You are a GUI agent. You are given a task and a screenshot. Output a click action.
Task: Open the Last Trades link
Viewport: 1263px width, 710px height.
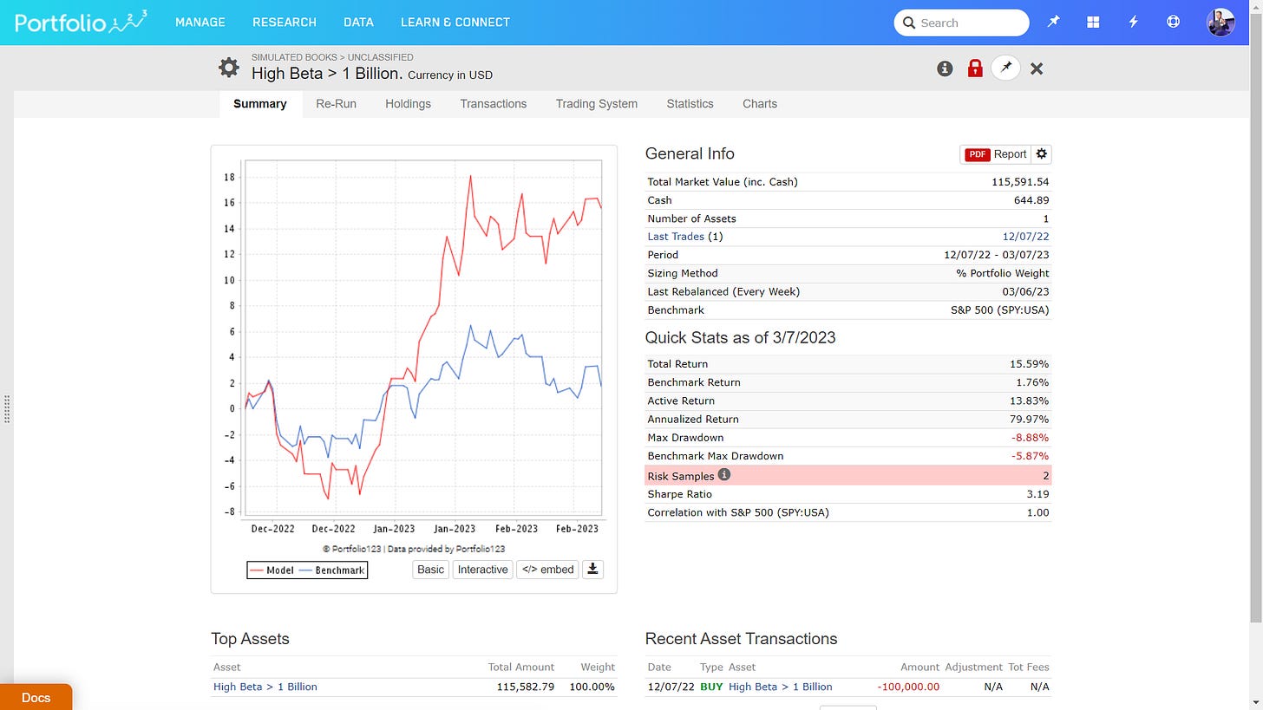pyautogui.click(x=676, y=236)
